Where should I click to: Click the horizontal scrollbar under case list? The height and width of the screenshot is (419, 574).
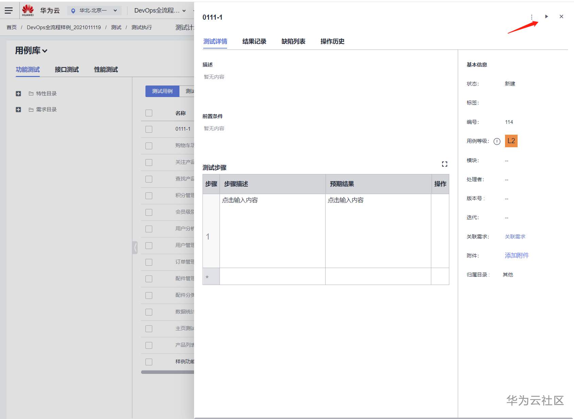coord(168,372)
